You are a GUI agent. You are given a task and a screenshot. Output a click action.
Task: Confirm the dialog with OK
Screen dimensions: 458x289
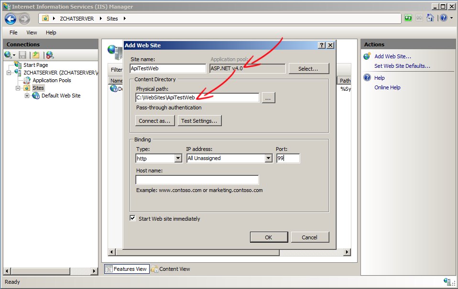[269, 237]
